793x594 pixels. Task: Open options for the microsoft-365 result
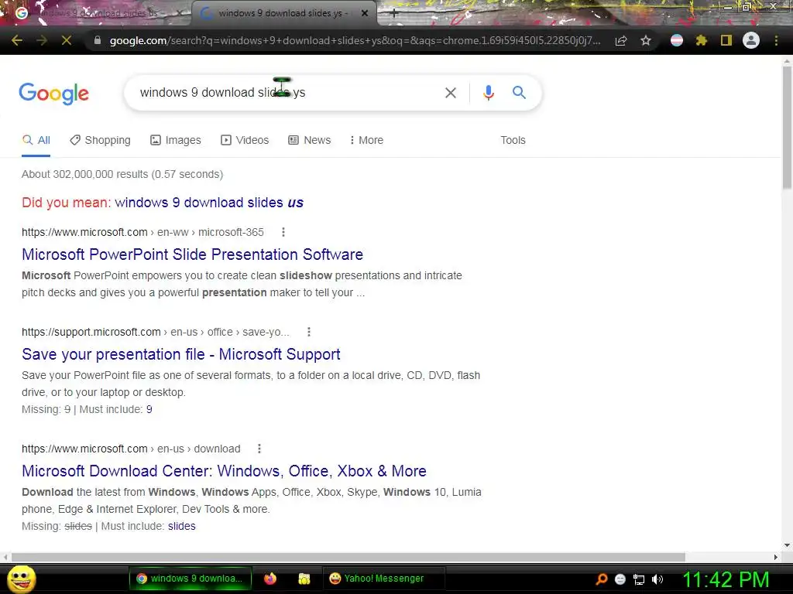[x=283, y=232]
